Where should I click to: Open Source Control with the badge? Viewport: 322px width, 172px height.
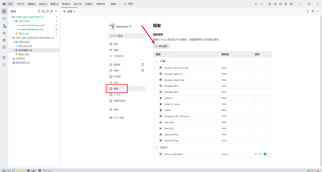4,26
